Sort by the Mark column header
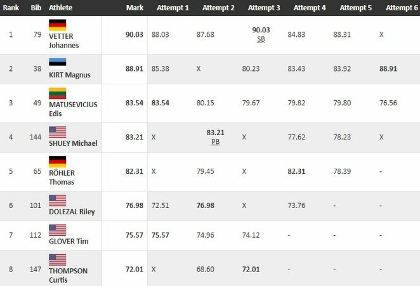This screenshot has height=286, width=420. (x=135, y=8)
